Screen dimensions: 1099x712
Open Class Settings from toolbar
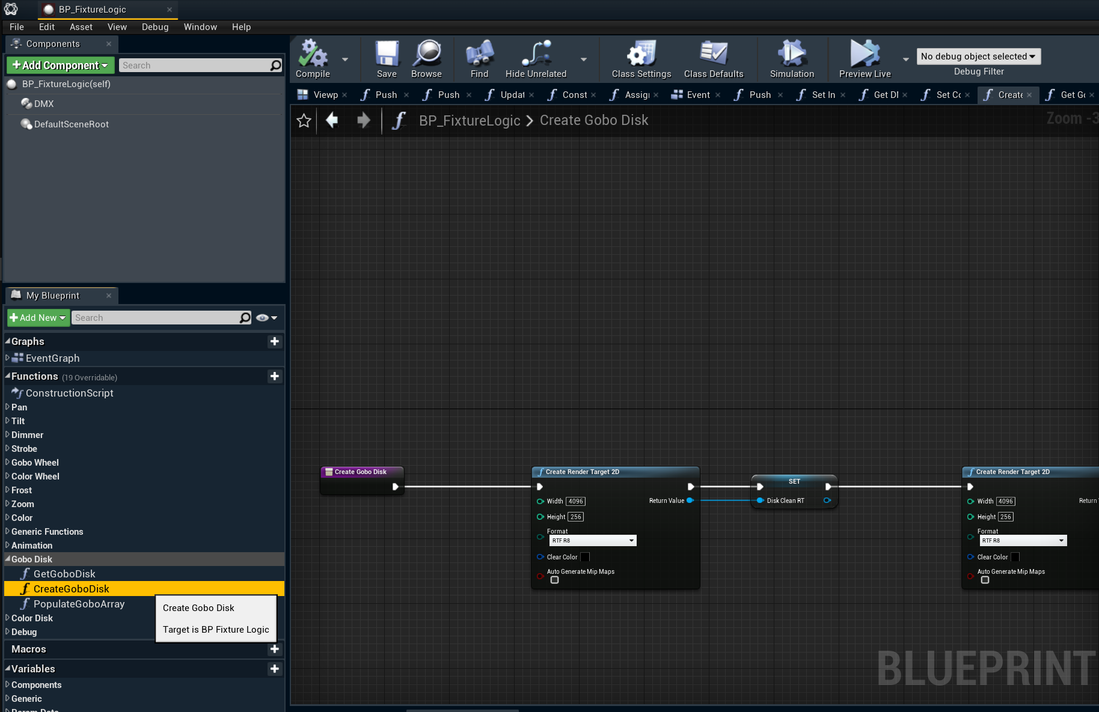coord(641,55)
